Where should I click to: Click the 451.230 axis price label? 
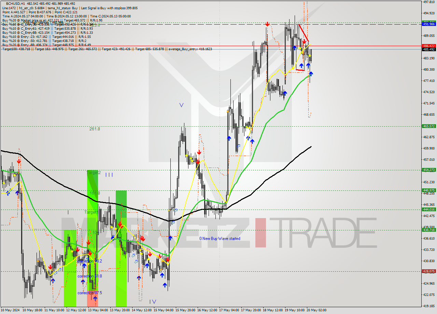pos(429,182)
